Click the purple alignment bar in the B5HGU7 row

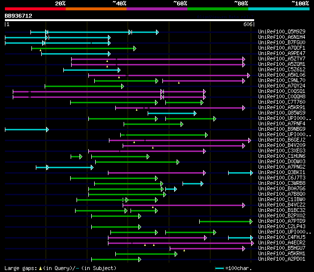[208, 249]
